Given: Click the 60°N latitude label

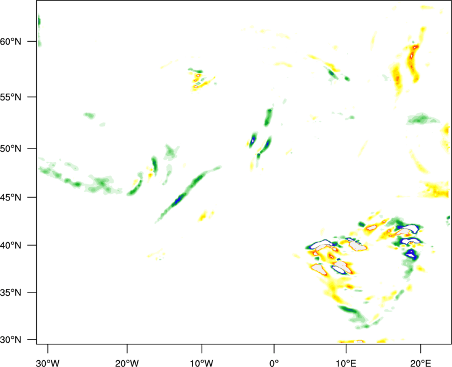Looking at the screenshot, I should [x=11, y=41].
